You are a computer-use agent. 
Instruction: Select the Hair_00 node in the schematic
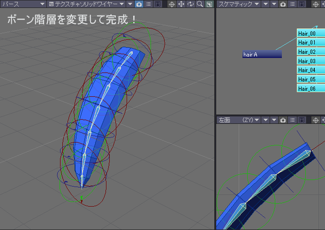point(311,34)
